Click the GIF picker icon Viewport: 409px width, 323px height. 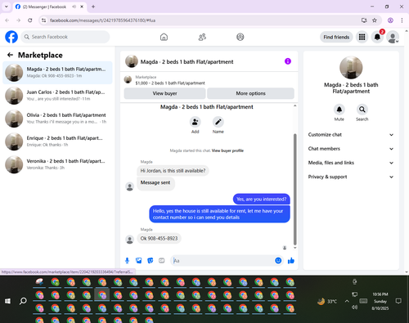click(162, 261)
